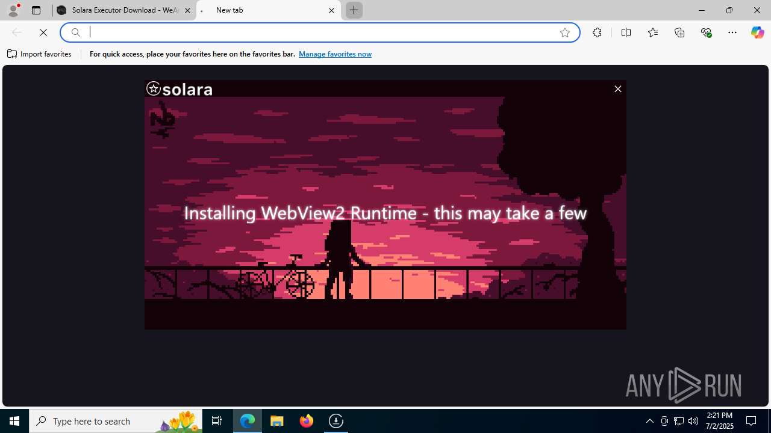Viewport: 771px width, 433px height.
Task: Open Collections panel
Action: point(679,32)
